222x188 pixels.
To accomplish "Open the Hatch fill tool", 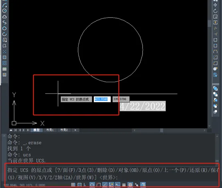I will [4, 57].
